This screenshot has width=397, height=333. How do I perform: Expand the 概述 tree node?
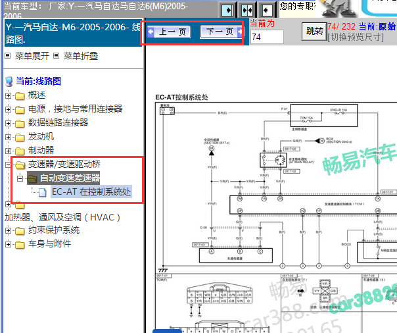[x=8, y=95]
